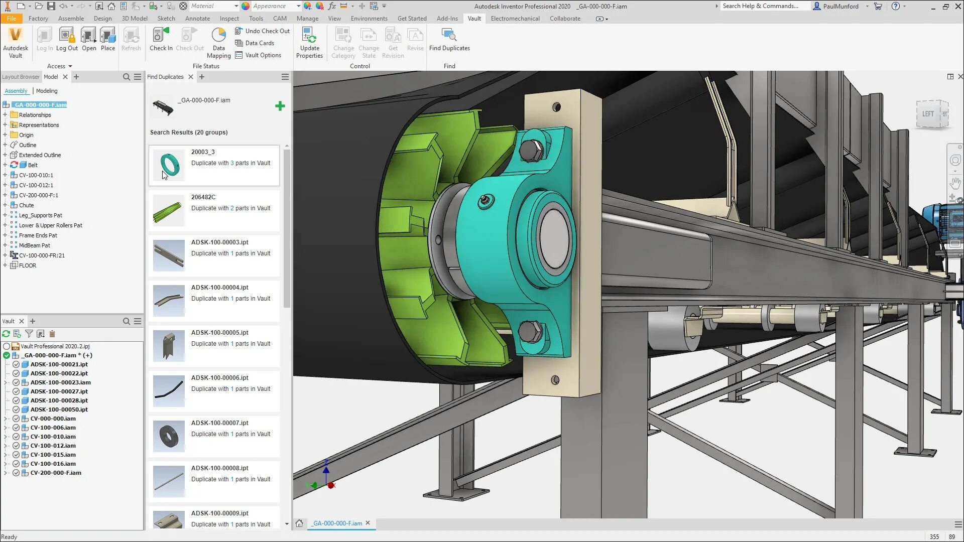
Task: Click the Pan hand in navigation bar
Action: click(955, 183)
